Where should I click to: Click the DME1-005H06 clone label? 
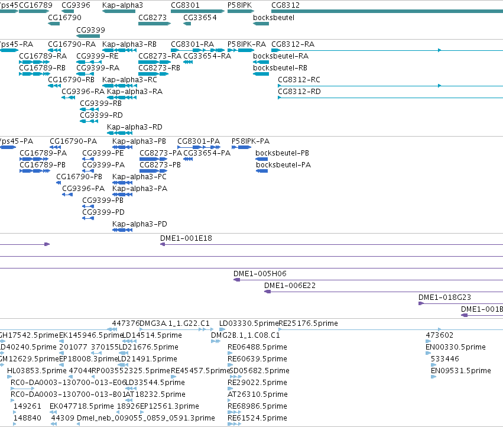tap(260, 274)
